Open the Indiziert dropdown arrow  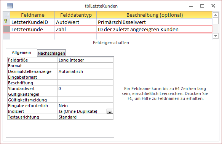pyautogui.click(x=110, y=111)
